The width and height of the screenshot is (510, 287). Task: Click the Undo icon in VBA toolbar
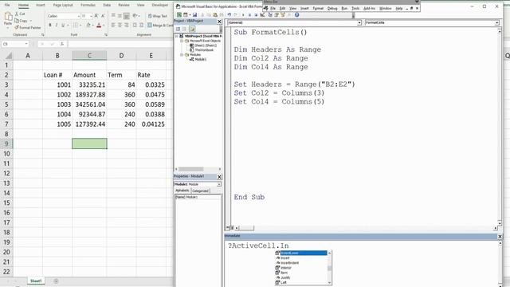click(x=229, y=14)
